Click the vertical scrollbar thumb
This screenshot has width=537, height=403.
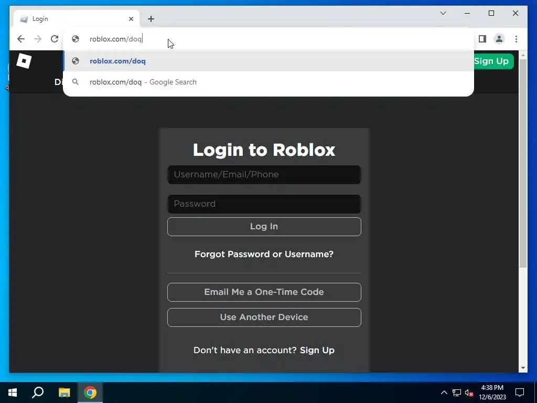click(x=523, y=163)
